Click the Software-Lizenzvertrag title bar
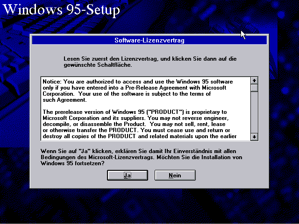Screen dimensions: 299x224 (x=149, y=40)
